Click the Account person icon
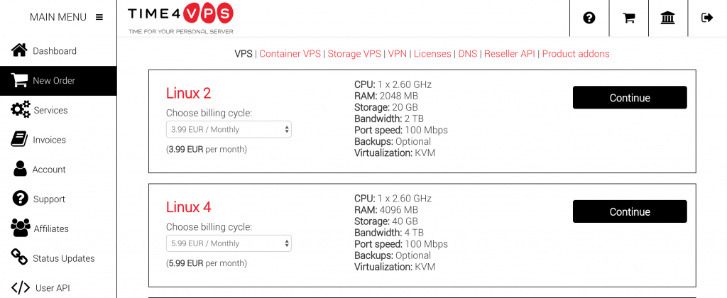Viewport: 727px width, 298px height. tap(20, 170)
